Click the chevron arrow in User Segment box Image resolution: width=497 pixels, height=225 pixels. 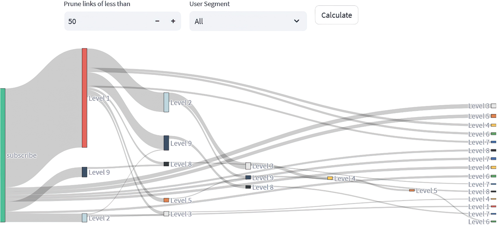pyautogui.click(x=296, y=21)
